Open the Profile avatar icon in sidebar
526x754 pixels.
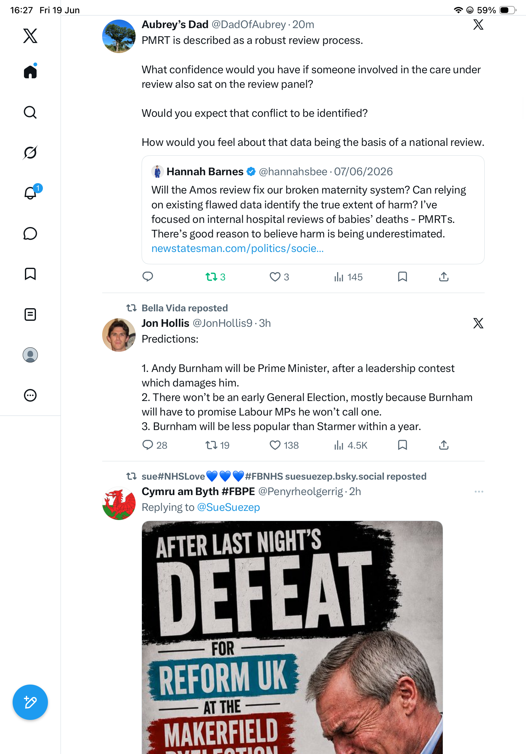(30, 355)
